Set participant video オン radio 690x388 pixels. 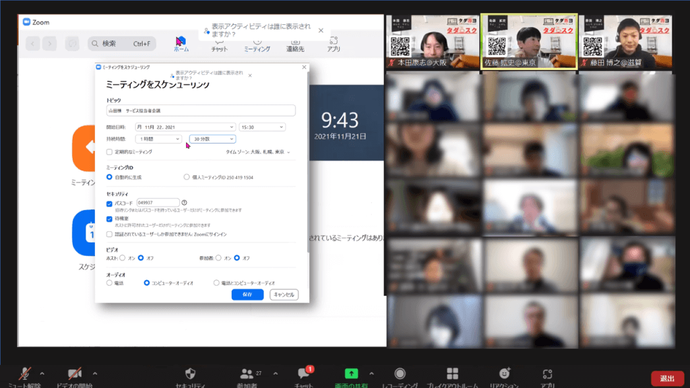[x=218, y=258]
